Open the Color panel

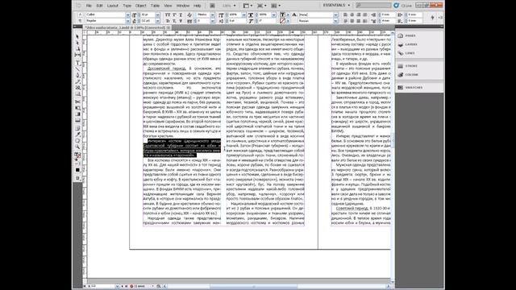point(408,75)
